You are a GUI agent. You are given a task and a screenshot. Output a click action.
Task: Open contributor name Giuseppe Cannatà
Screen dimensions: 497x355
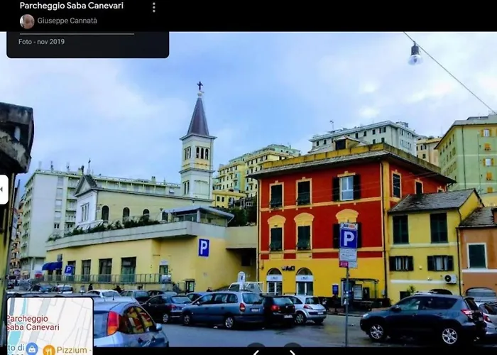pyautogui.click(x=67, y=21)
